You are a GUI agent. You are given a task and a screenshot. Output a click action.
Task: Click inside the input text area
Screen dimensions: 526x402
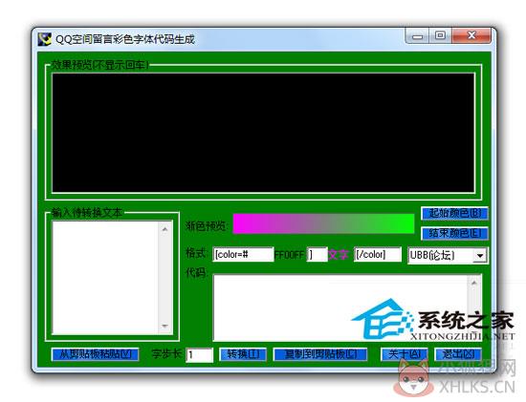click(105, 277)
